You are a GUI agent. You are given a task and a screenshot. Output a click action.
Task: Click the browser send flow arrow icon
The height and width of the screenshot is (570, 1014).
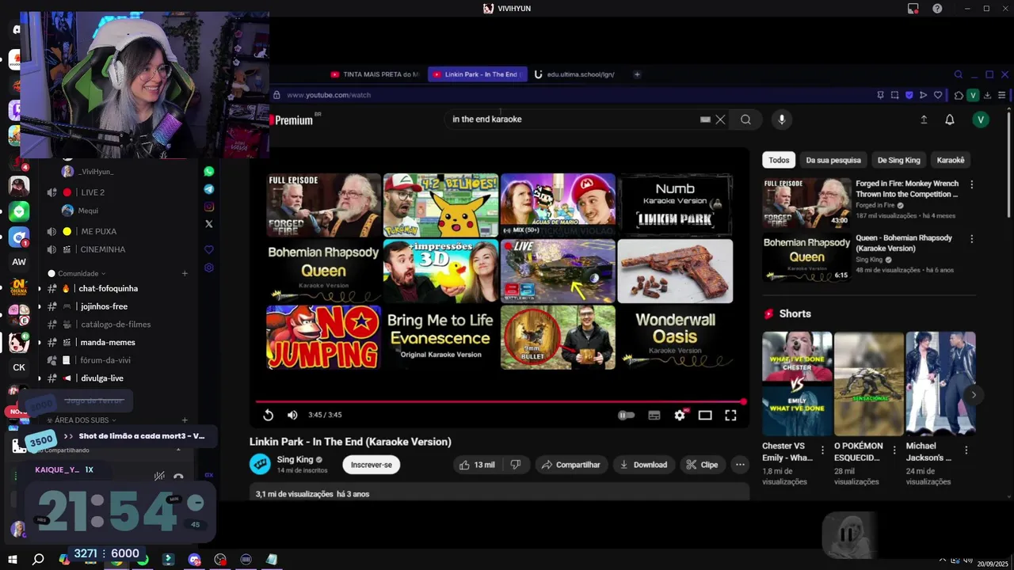point(924,95)
